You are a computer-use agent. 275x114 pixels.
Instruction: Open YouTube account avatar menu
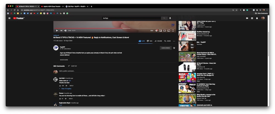[x=263, y=18]
